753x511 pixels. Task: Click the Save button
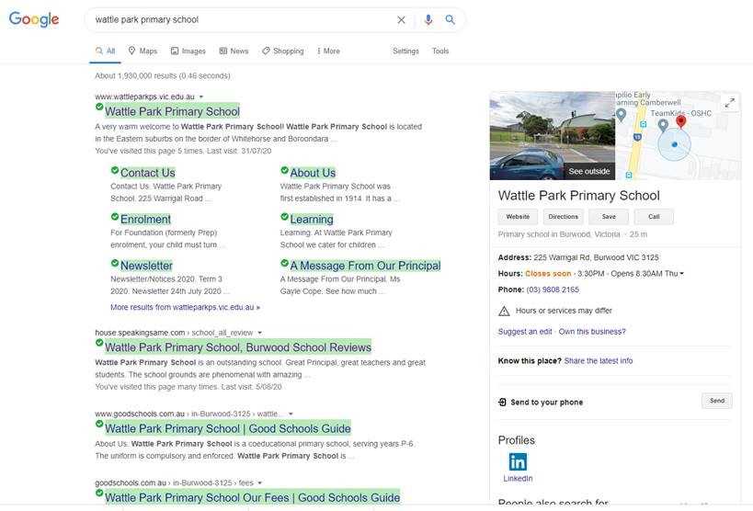pyautogui.click(x=609, y=217)
